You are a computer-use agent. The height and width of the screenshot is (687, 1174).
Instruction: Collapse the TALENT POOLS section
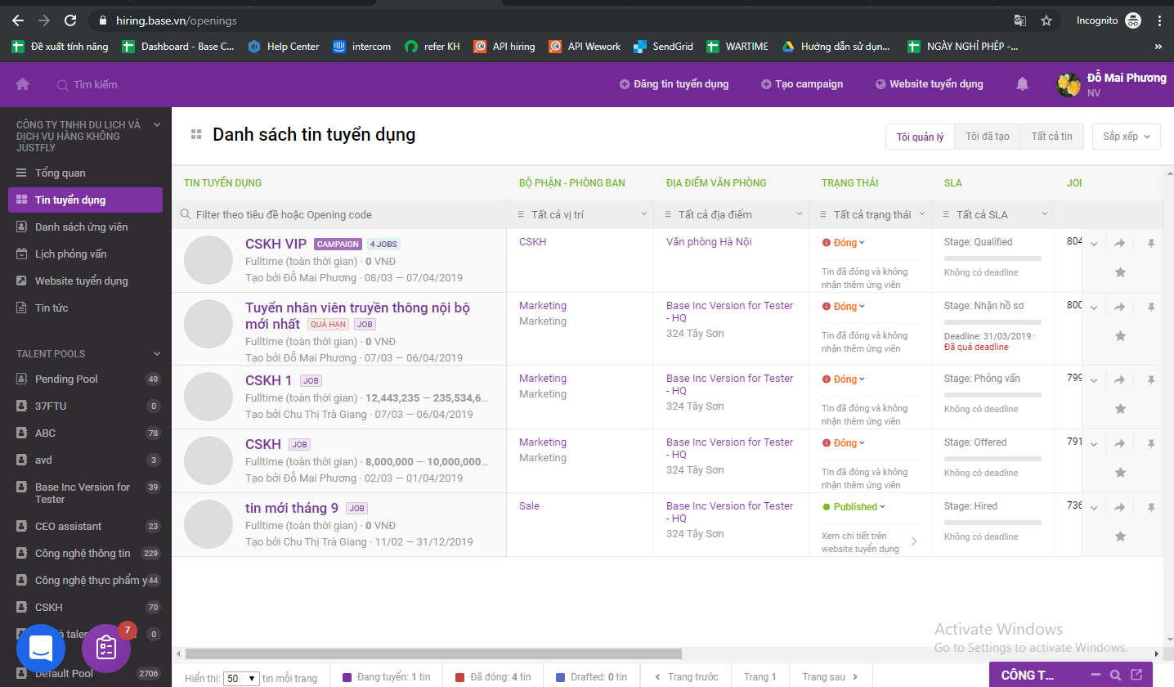[x=157, y=354]
